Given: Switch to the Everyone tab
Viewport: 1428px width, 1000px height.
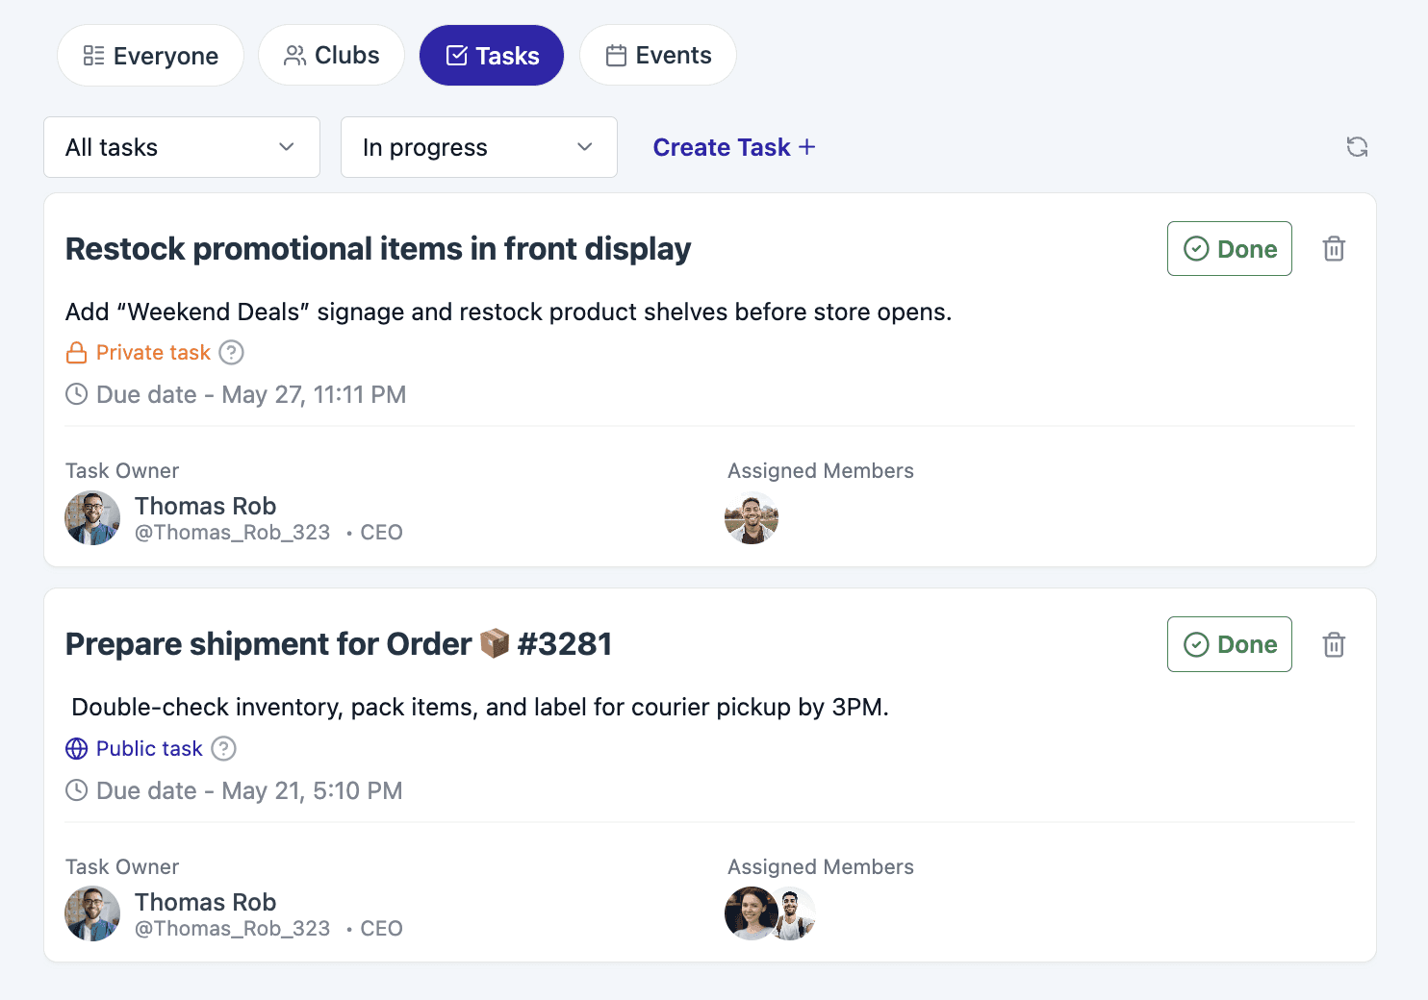Looking at the screenshot, I should coord(150,56).
